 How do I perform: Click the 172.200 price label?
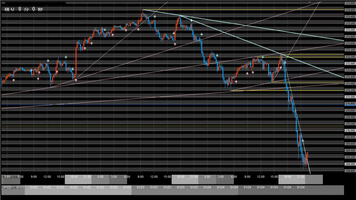(x=350, y=57)
